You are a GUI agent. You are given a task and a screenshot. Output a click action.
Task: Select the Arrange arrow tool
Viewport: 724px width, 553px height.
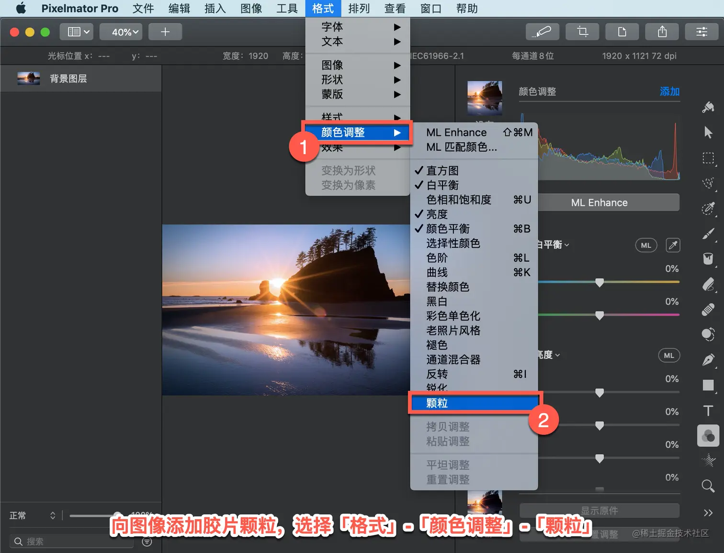point(708,133)
